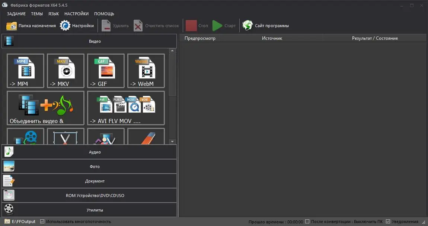Open the НАСТРОЙКИ menu
This screenshot has height=226, width=428.
click(x=76, y=13)
